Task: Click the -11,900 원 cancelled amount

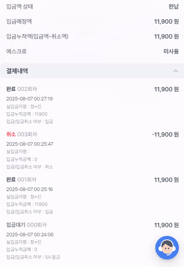Action: coord(165,135)
